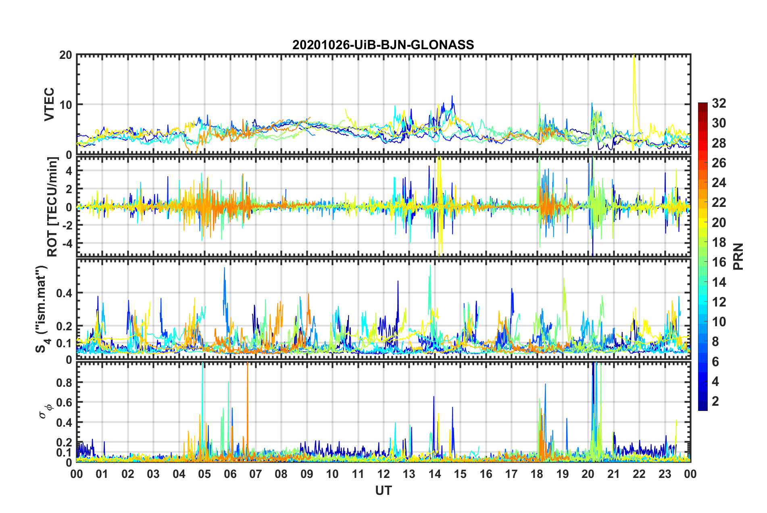
Task: Click colorbar tick label 18
Action: pyautogui.click(x=719, y=242)
